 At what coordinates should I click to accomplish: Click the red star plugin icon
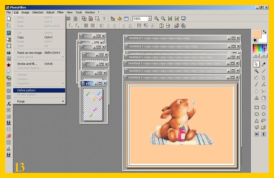(x=9, y=65)
